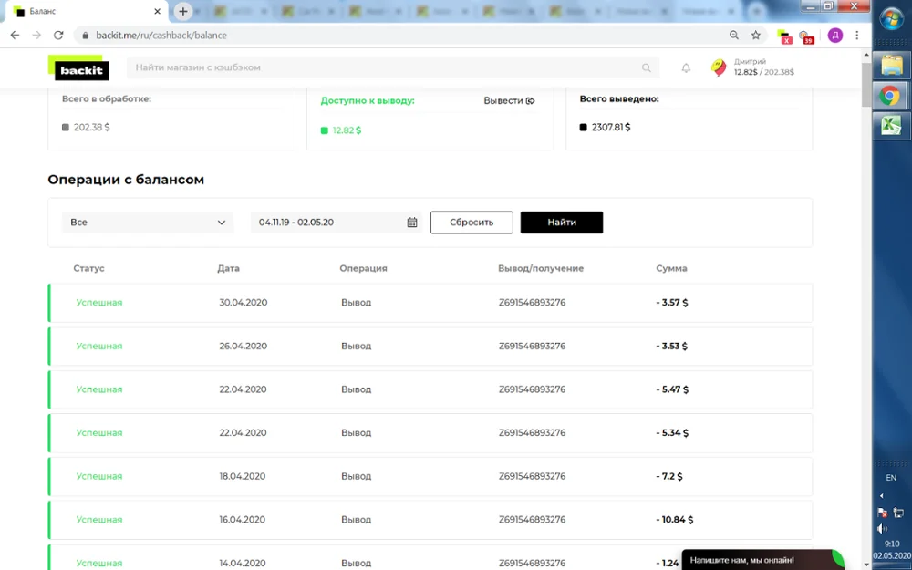Click the Windows Start orb
This screenshot has width=912, height=570.
891,19
